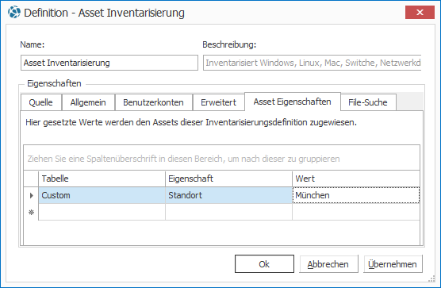Click the Abbrechen button
This screenshot has height=288, width=441.
[328, 264]
